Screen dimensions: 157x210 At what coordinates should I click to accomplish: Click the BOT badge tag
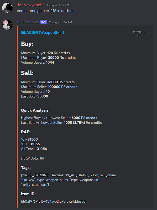click(x=44, y=22)
